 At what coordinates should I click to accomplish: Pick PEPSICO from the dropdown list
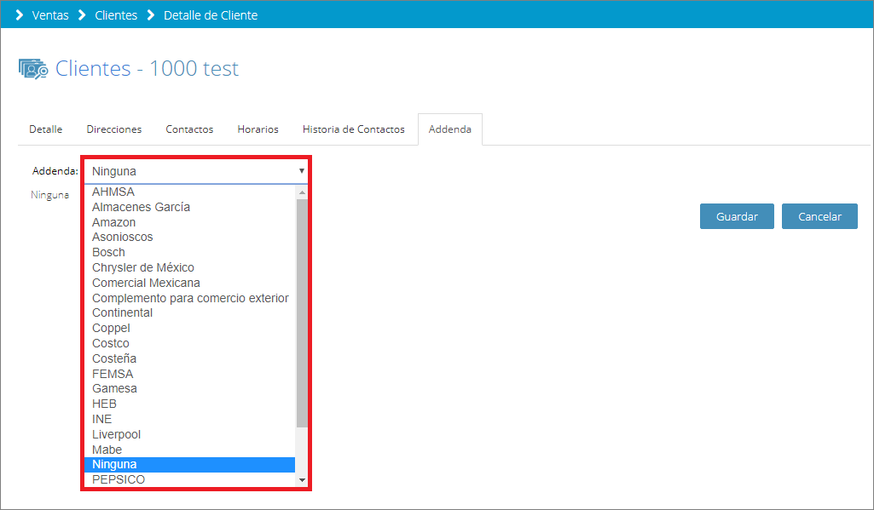point(189,479)
